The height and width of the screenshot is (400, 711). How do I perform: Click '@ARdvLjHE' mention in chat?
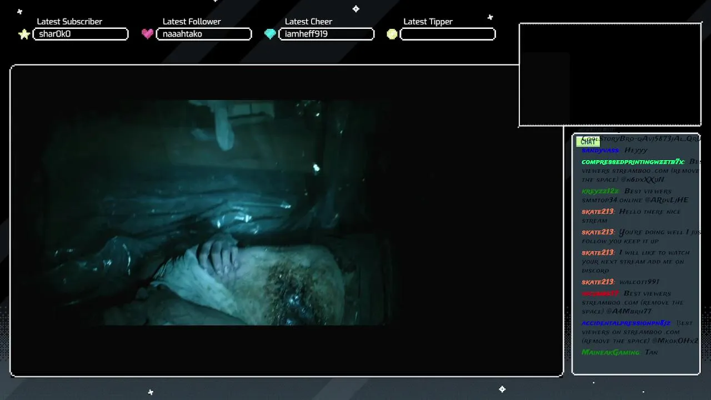coord(666,200)
